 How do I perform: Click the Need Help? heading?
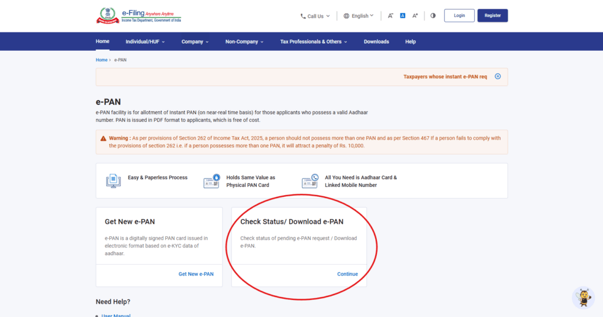[113, 302]
